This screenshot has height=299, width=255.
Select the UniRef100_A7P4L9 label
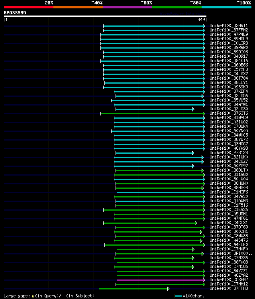pos(229,34)
